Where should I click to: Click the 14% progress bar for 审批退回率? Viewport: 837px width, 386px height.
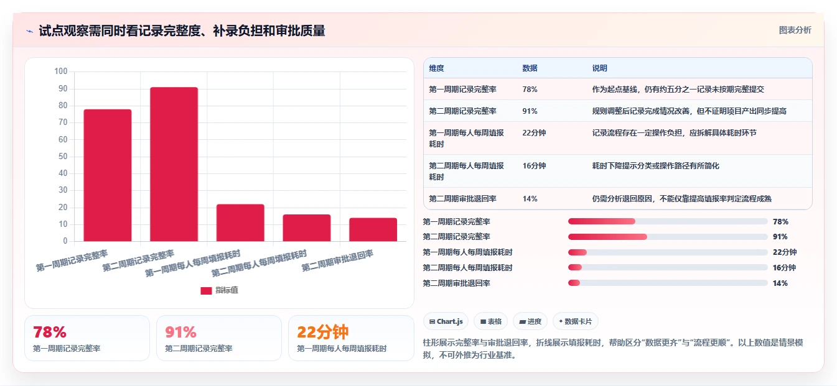668,283
